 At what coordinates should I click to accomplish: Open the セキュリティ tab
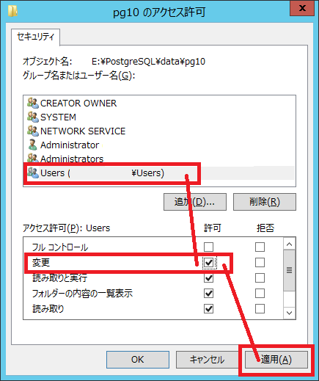pos(35,37)
